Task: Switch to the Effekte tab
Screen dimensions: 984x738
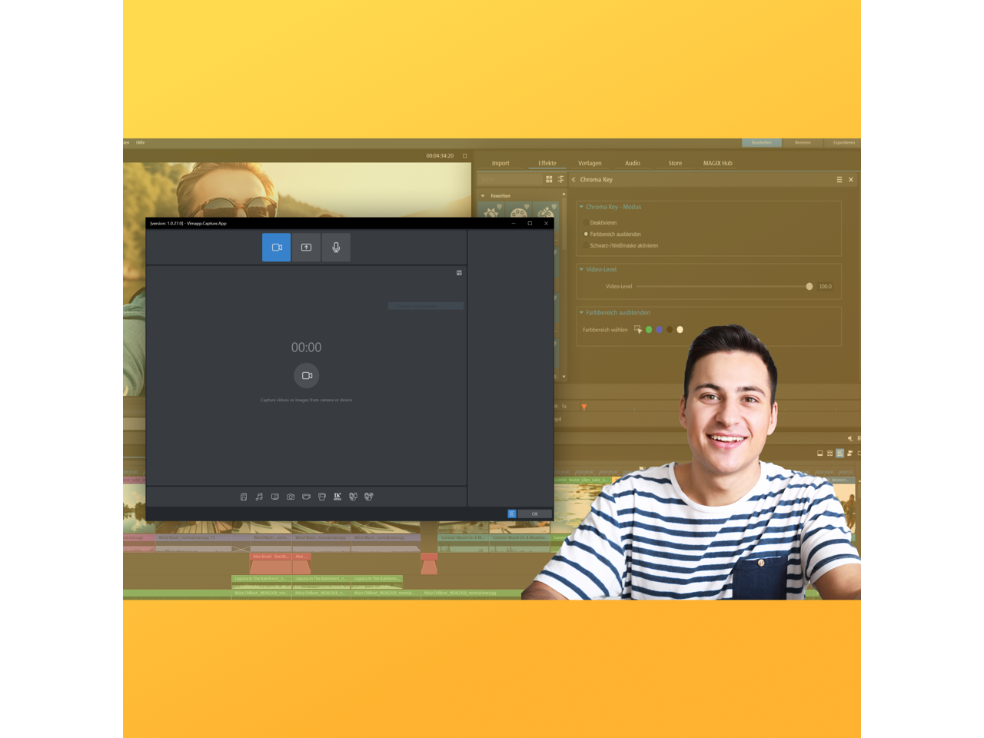Action: pos(547,163)
